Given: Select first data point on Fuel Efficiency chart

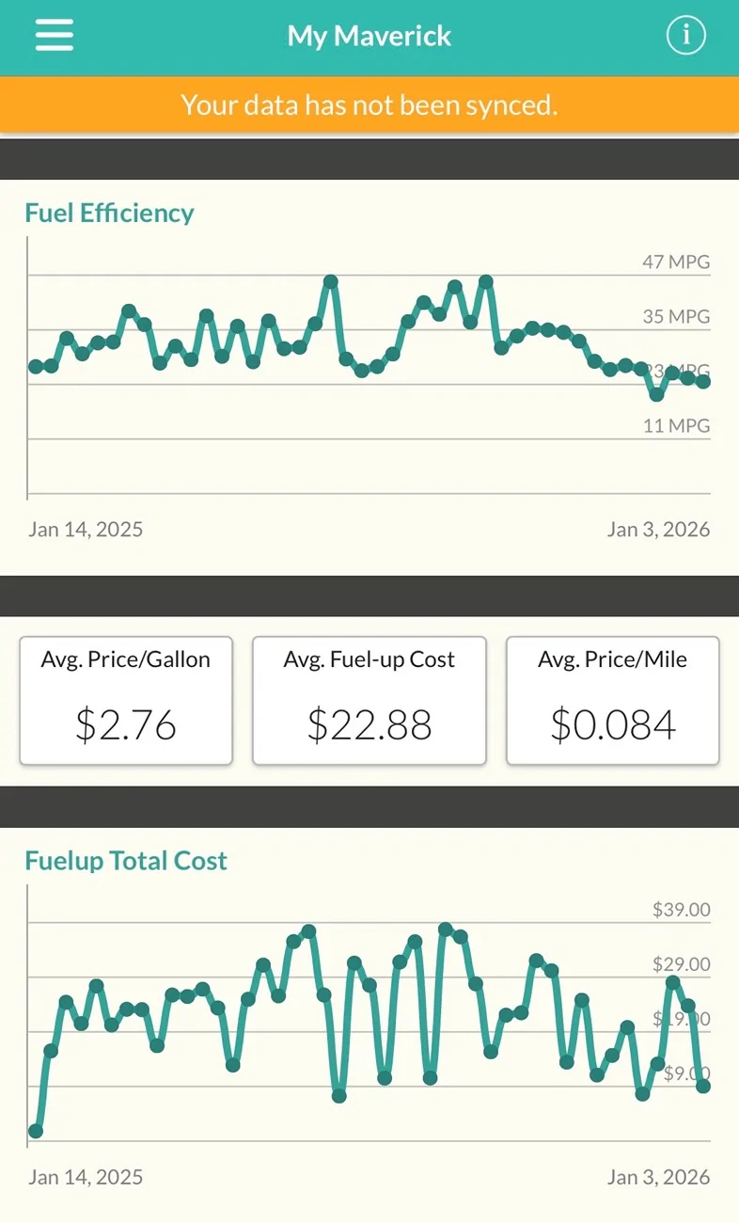Looking at the screenshot, I should pos(36,366).
